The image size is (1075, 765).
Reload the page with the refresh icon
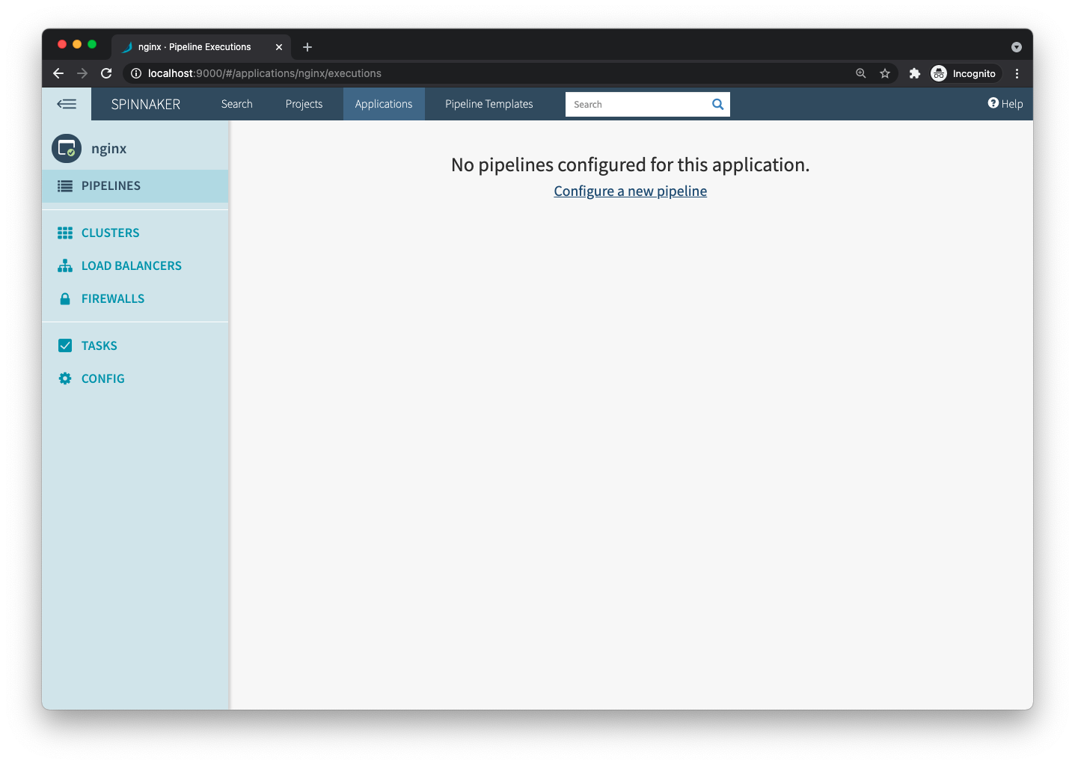point(106,73)
